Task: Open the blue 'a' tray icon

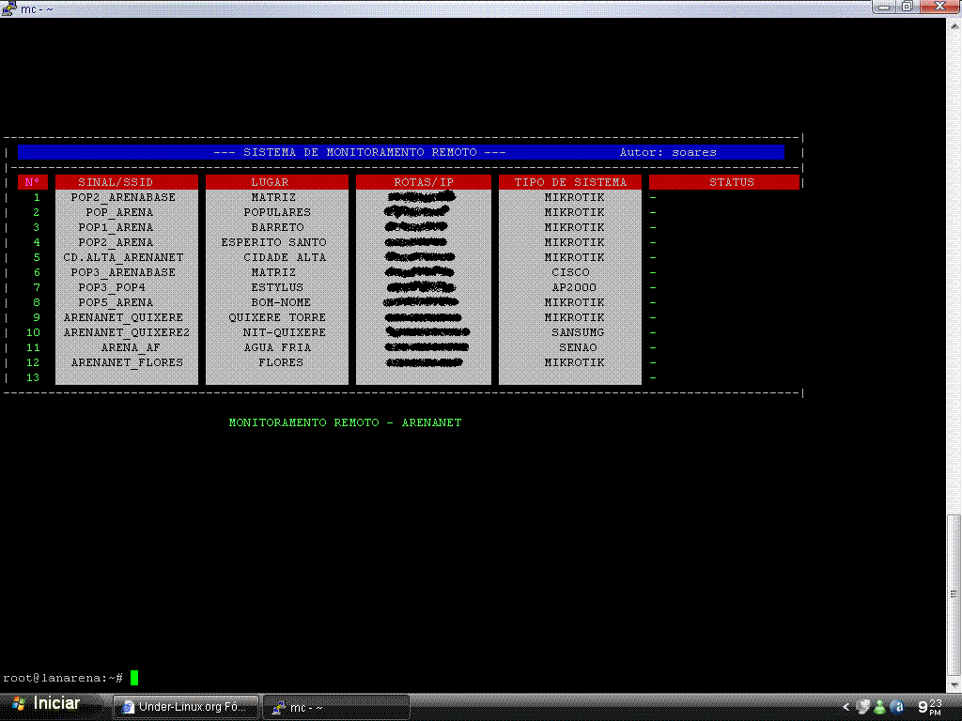Action: 896,707
